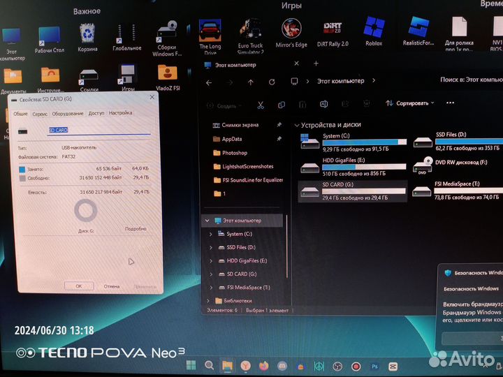Screen dimensions: 503x377
Task: Click the Up arrow navigation button
Action: pyautogui.click(x=251, y=82)
